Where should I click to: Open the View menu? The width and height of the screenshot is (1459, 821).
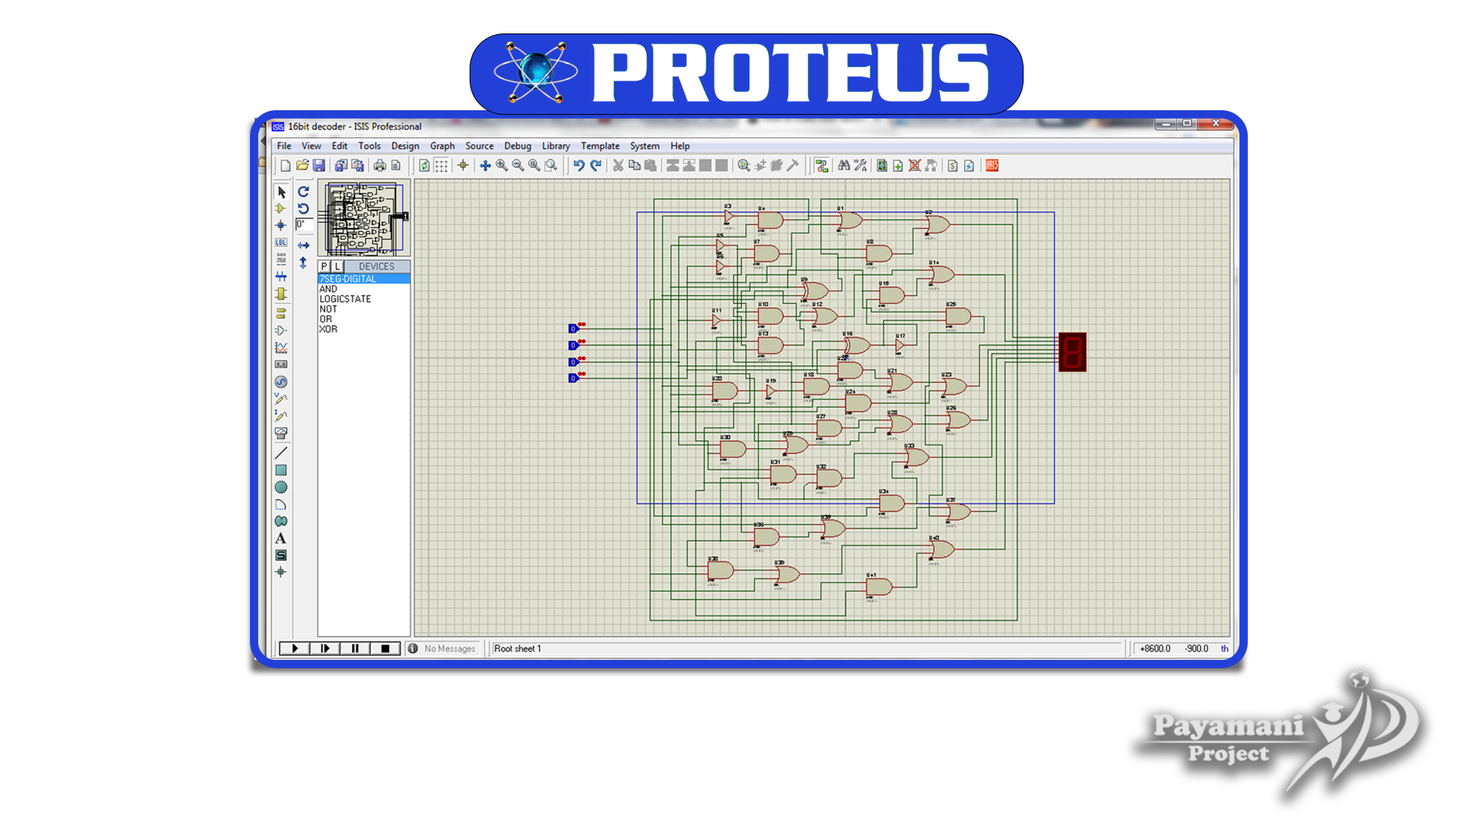click(x=312, y=146)
